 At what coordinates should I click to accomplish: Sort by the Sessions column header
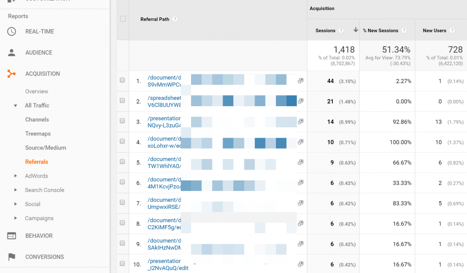point(325,31)
